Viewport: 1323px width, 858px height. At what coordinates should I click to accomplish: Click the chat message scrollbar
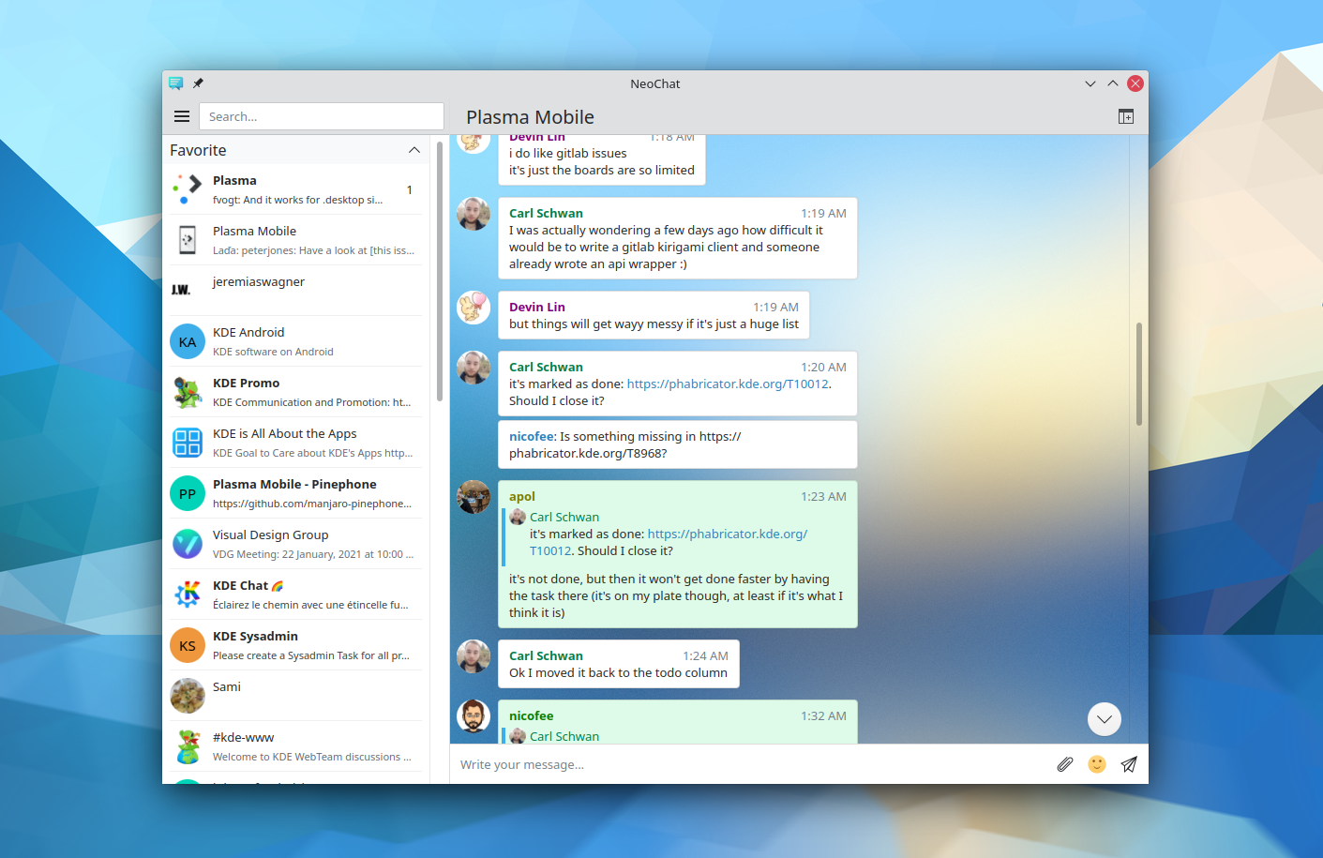(1138, 373)
